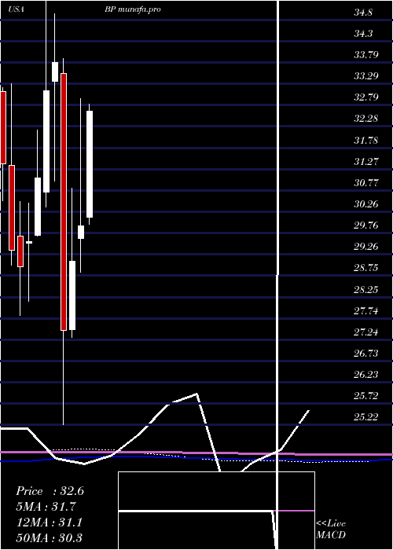Click the '<<Live MACD' label
Viewport: 393px width, 550px height.
coord(331,530)
